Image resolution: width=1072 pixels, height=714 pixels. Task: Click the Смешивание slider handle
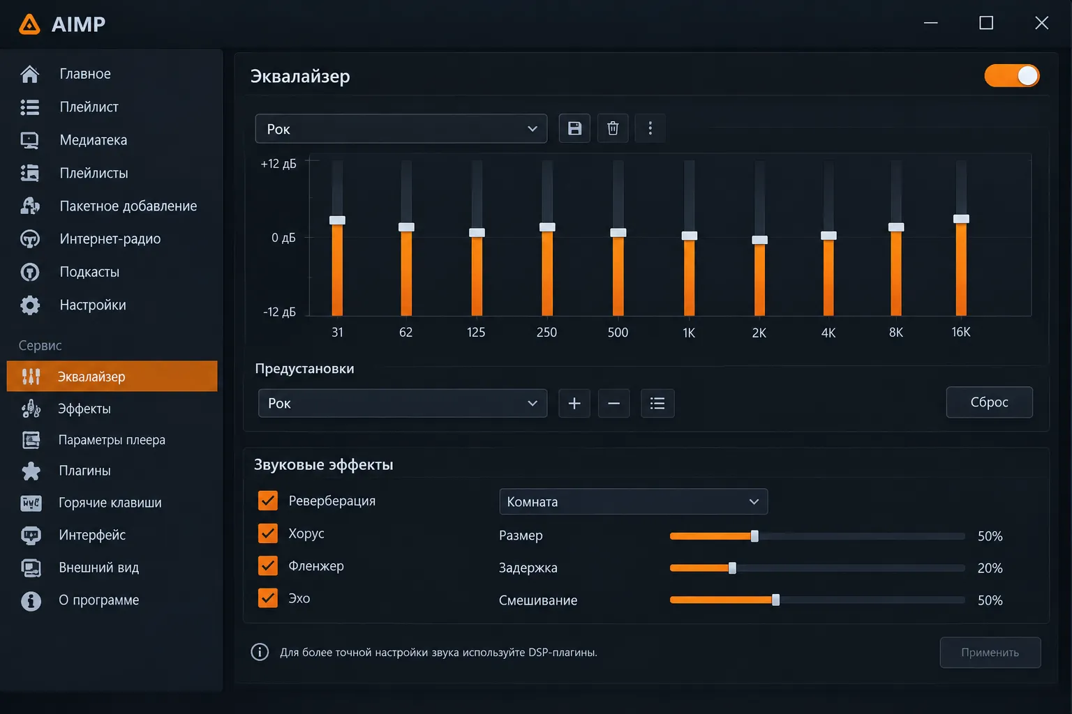coord(775,600)
